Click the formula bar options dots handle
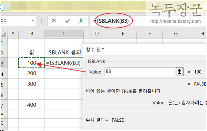This screenshot has height=131, width=207. point(42,21)
